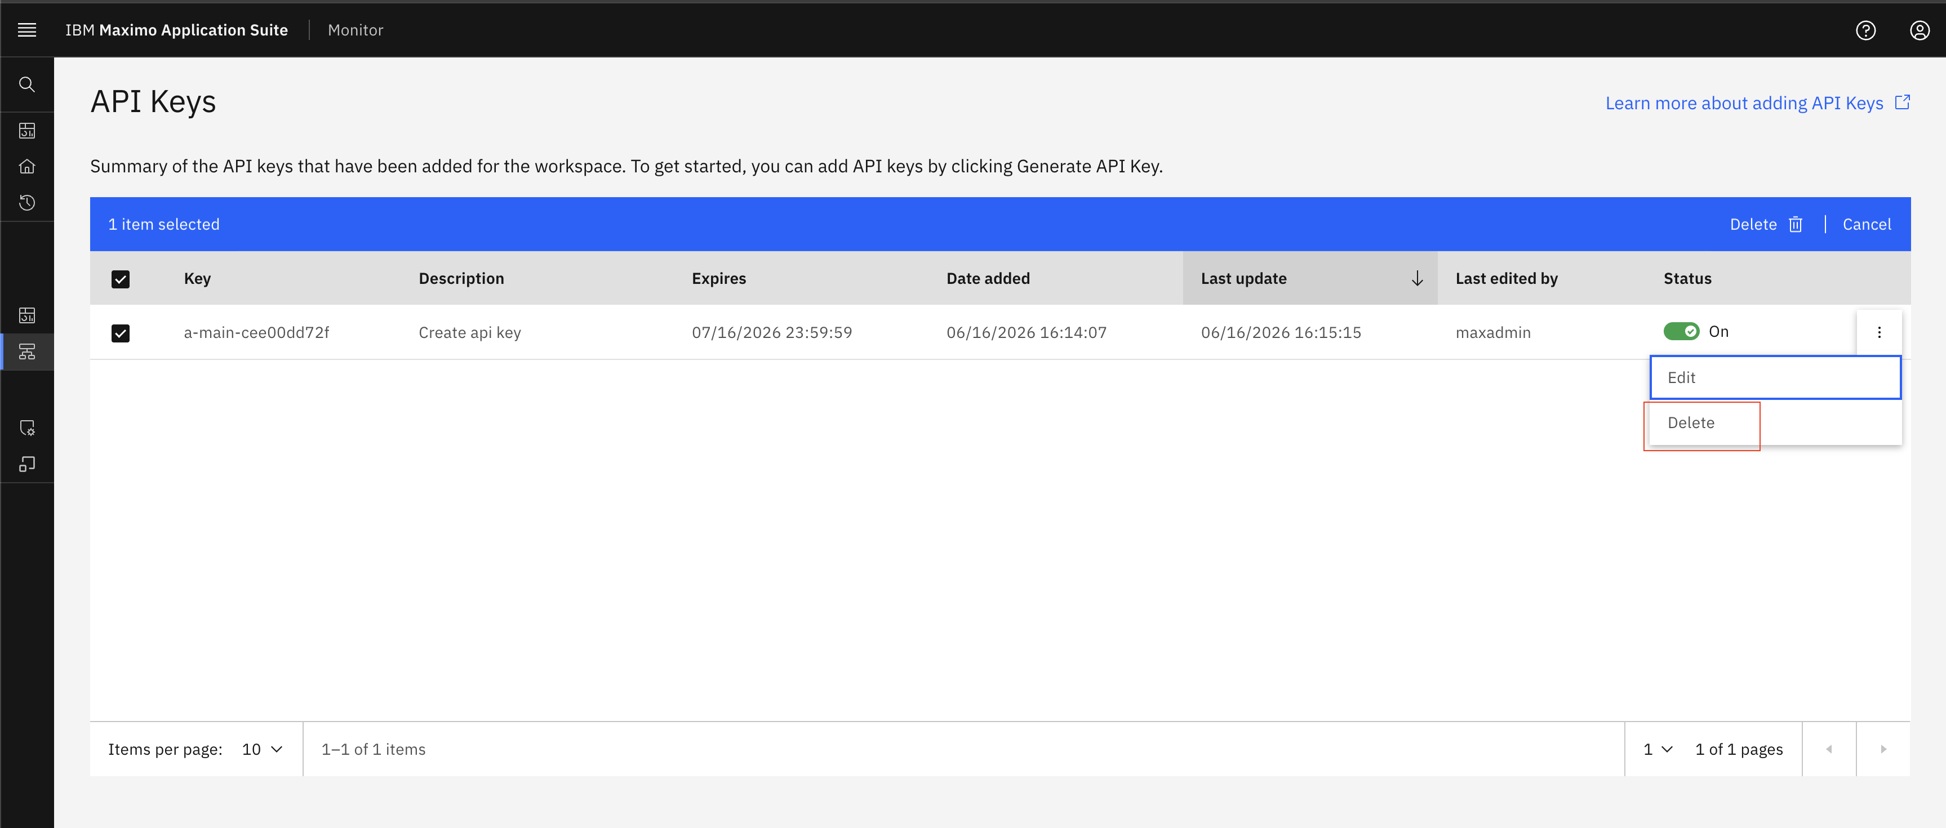Click the '1 item selected' text
The width and height of the screenshot is (1946, 828).
(163, 224)
